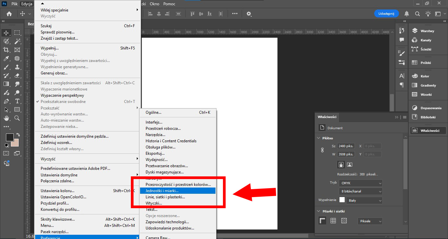
Task: Open the Tryb CMYK dropdown
Action: pyautogui.click(x=361, y=183)
